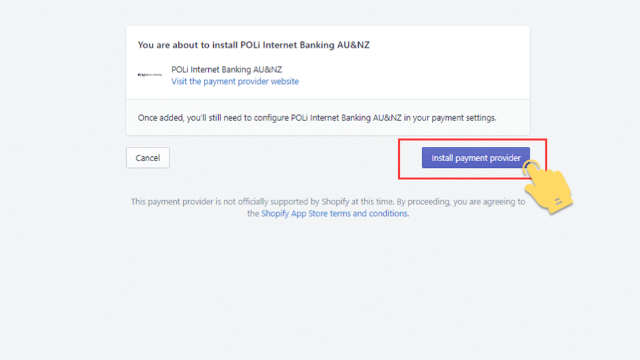Cancel the payment provider installation
640x360 pixels.
point(147,157)
